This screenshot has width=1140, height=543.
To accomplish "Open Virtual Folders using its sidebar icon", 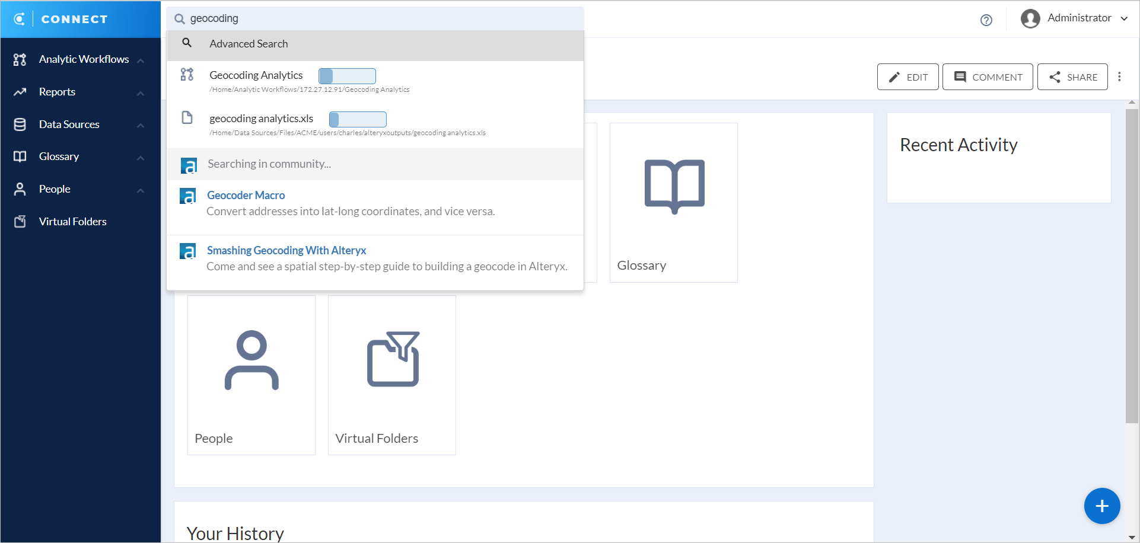I will [20, 221].
